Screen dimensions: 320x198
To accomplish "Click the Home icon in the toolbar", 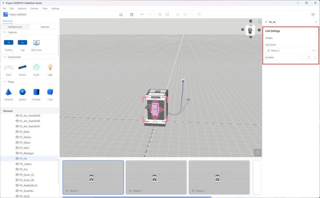I will 121,14.
